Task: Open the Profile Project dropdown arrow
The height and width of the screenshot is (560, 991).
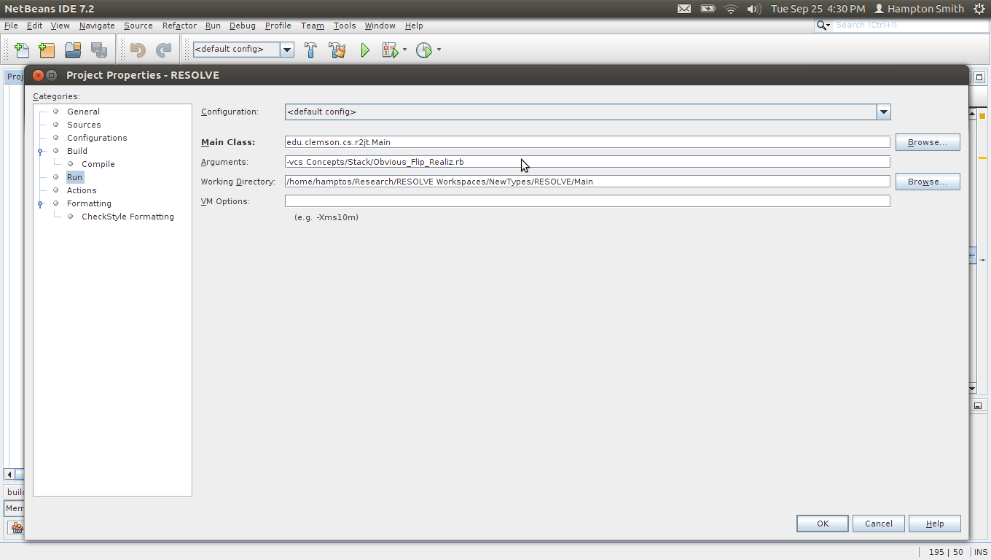Action: point(439,50)
